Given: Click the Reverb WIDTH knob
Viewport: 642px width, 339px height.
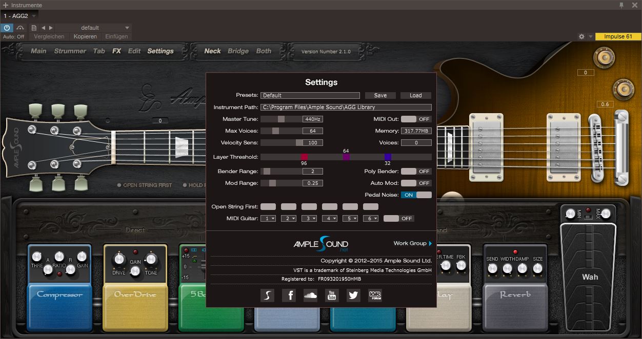Looking at the screenshot, I should [507, 269].
